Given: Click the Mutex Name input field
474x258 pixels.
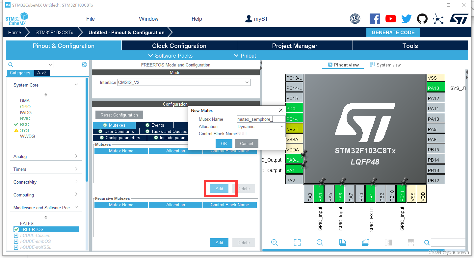Looking at the screenshot, I should [x=261, y=119].
